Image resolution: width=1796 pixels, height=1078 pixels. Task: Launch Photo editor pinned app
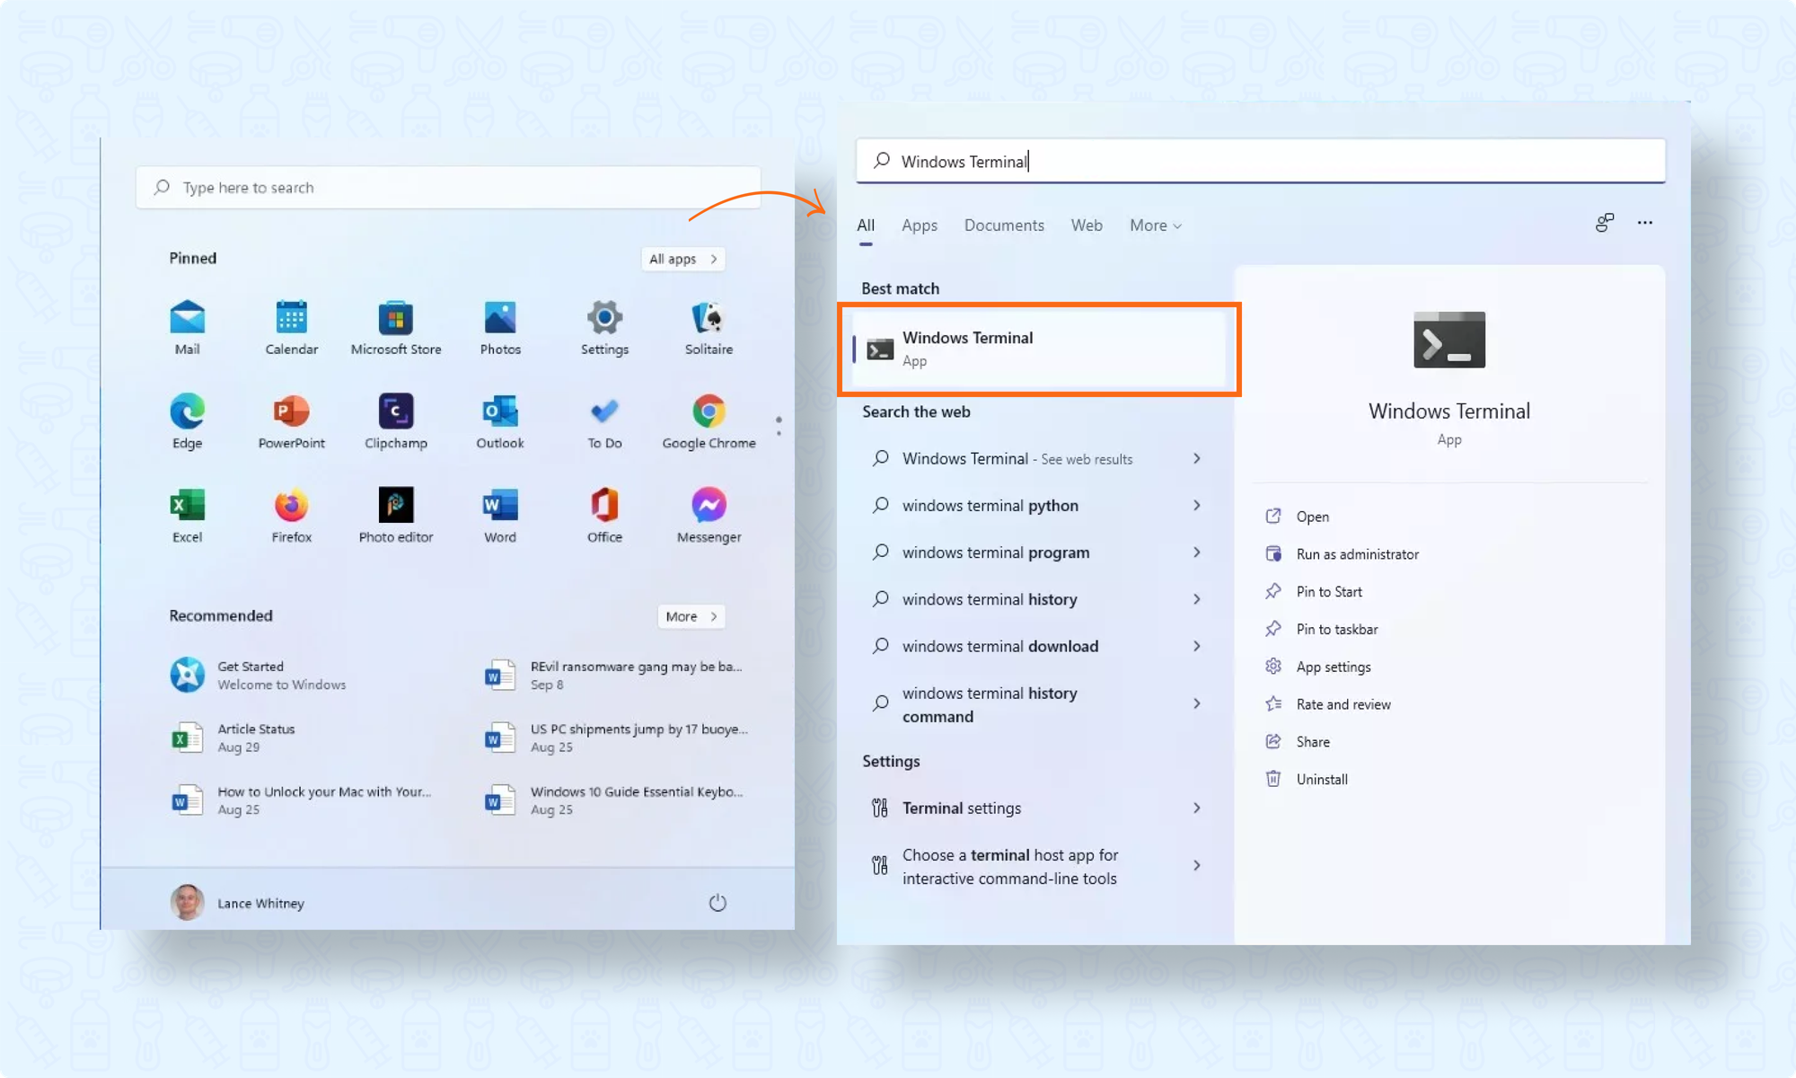[395, 506]
